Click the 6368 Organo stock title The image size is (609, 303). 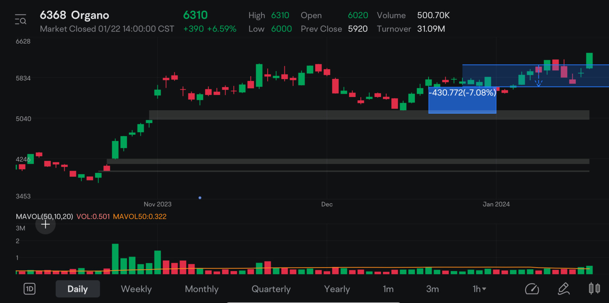[x=75, y=15]
